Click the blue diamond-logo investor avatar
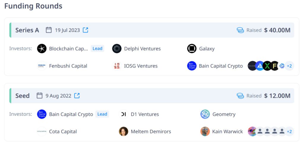The width and height of the screenshot is (304, 144). click(282, 66)
